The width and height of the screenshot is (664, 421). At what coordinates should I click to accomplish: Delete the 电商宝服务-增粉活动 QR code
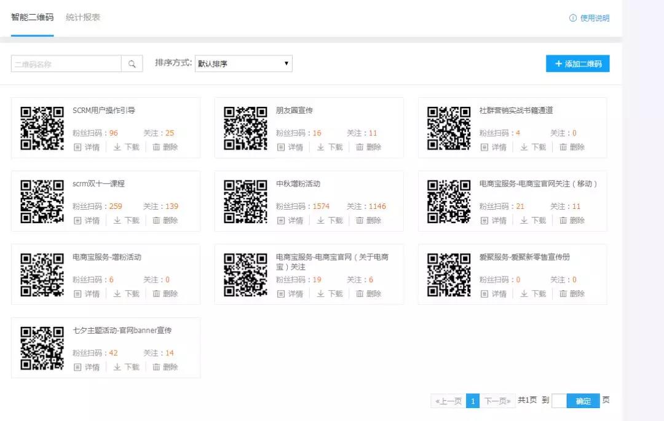pyautogui.click(x=165, y=293)
